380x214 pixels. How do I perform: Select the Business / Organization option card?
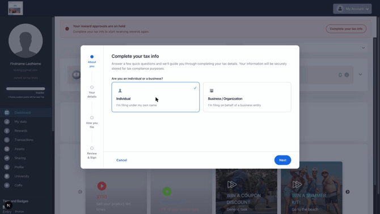point(247,97)
